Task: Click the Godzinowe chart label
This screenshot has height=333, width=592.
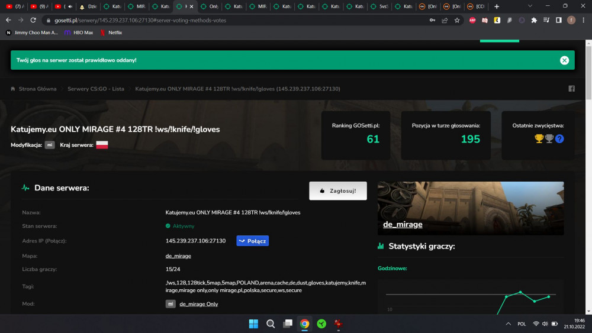Action: click(x=392, y=269)
